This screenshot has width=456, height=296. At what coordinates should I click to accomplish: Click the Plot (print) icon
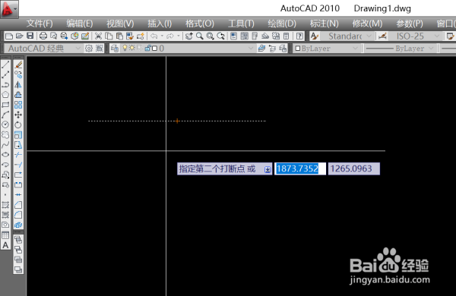coord(43,36)
